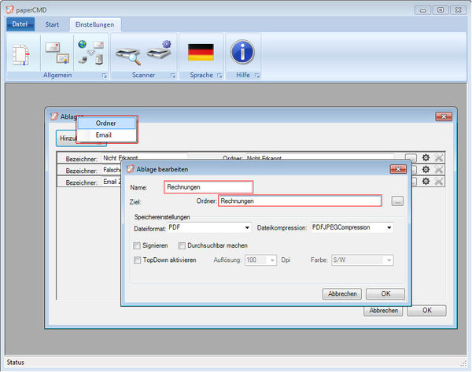Click OK in Ablage bearbeiten dialog
Screen dimensions: 472x372
click(x=385, y=294)
